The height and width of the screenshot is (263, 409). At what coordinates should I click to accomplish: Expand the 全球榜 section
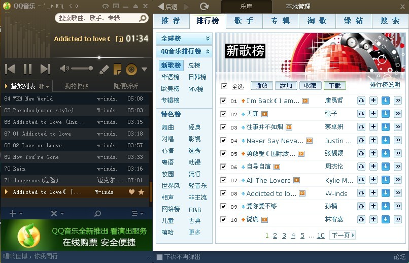[184, 39]
